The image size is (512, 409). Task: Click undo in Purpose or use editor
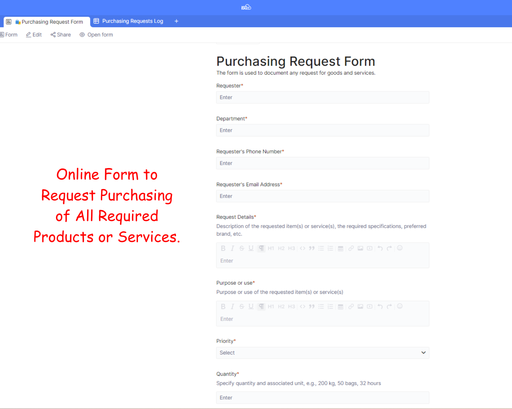[380, 307]
